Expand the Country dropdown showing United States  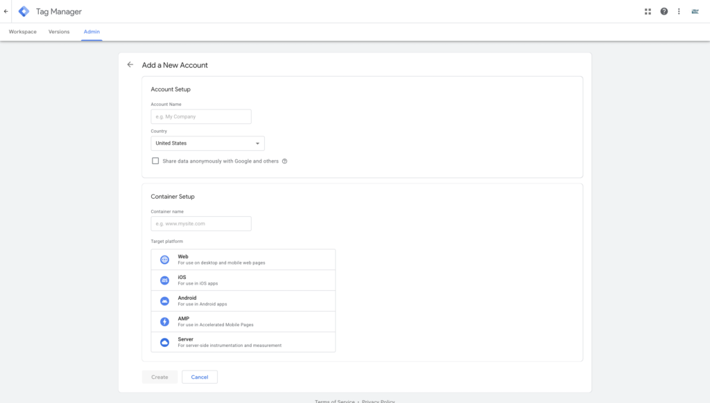click(x=207, y=143)
